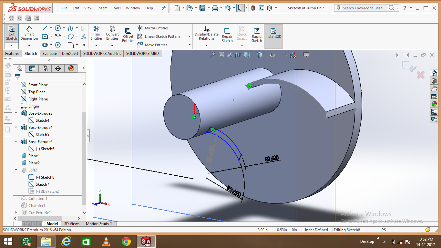Screen dimensions: 441x248
Task: Click Mirror Entities button
Action: [153, 28]
